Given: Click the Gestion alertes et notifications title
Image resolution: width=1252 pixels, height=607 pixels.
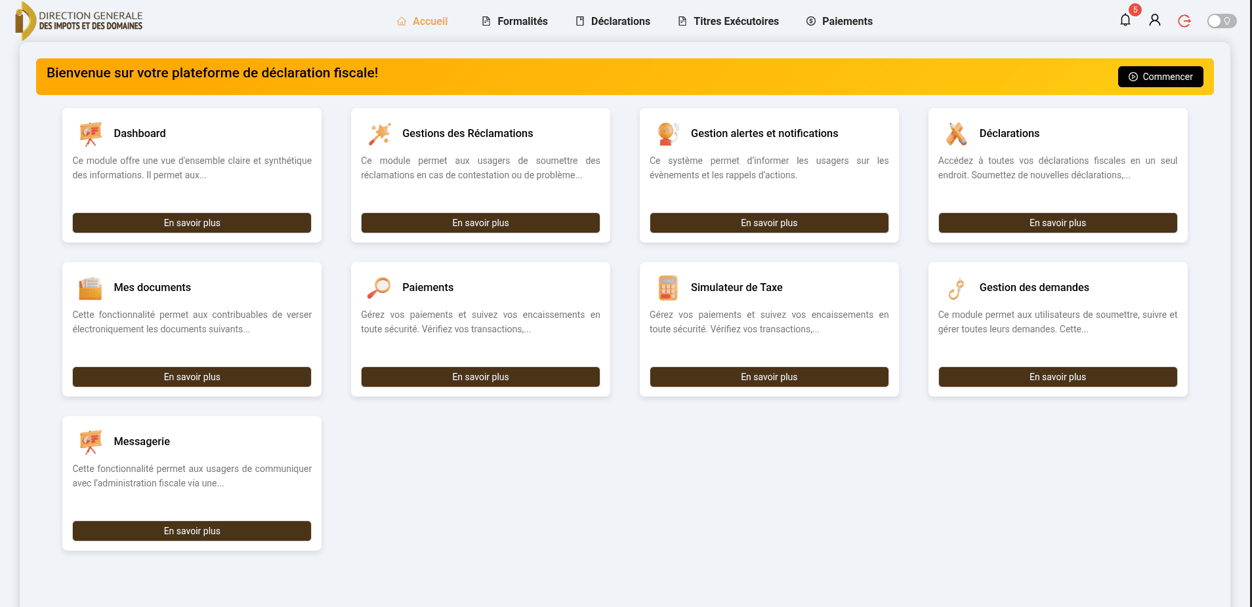Looking at the screenshot, I should click(x=764, y=133).
